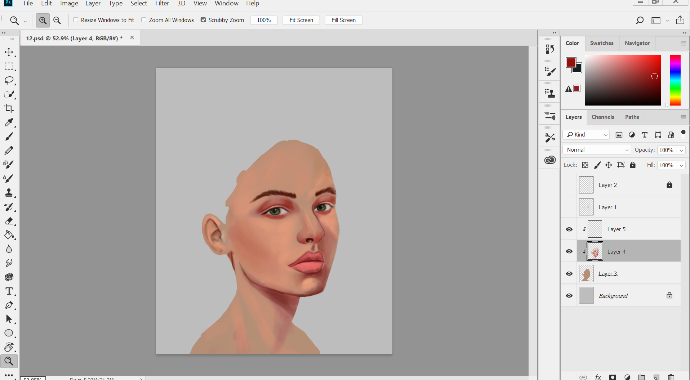The height and width of the screenshot is (380, 690).
Task: Pick the Eyedropper tool
Action: click(x=9, y=122)
